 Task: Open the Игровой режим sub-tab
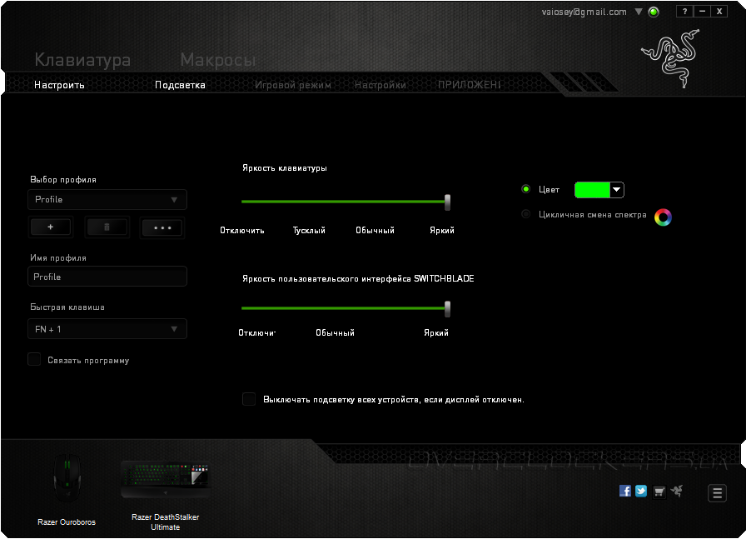292,85
